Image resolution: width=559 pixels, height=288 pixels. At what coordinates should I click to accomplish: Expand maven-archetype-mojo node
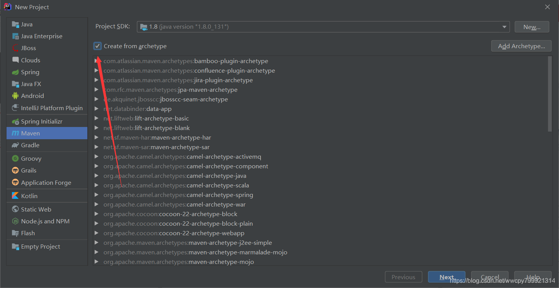click(x=97, y=262)
